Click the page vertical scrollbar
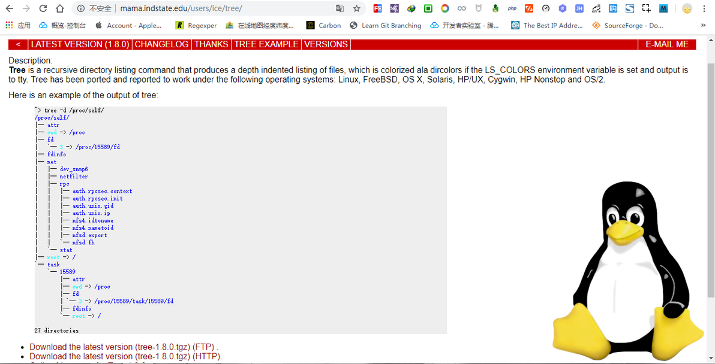 (711, 180)
